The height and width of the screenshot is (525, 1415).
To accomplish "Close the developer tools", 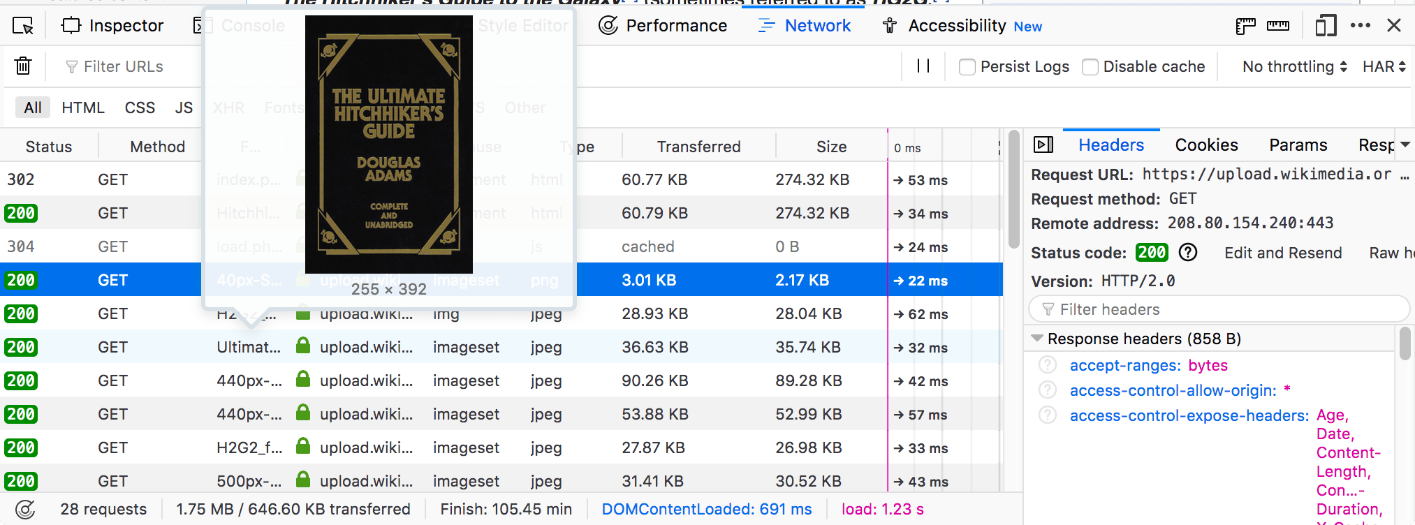I will (1394, 26).
